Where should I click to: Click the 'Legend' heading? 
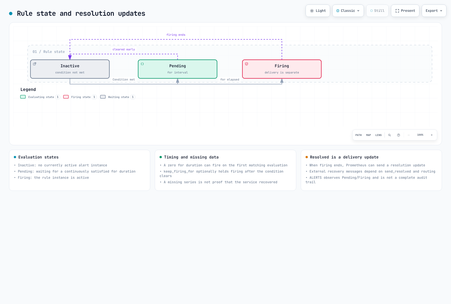point(28,90)
